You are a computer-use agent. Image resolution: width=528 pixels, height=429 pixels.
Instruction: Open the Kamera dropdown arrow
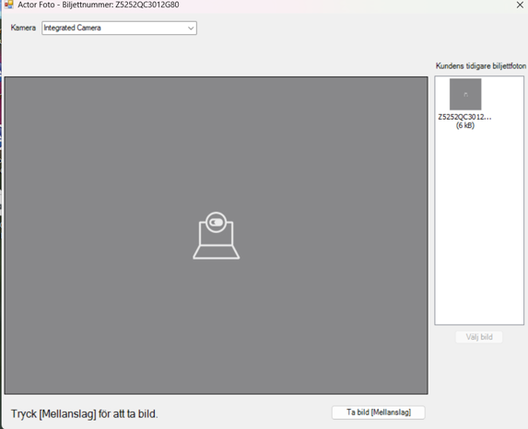191,29
